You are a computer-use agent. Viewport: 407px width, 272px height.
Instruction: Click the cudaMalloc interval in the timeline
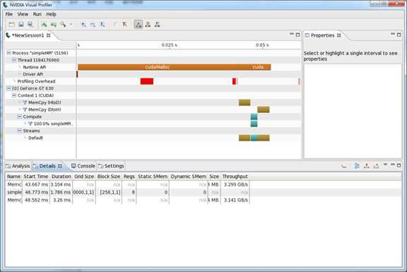click(158, 67)
